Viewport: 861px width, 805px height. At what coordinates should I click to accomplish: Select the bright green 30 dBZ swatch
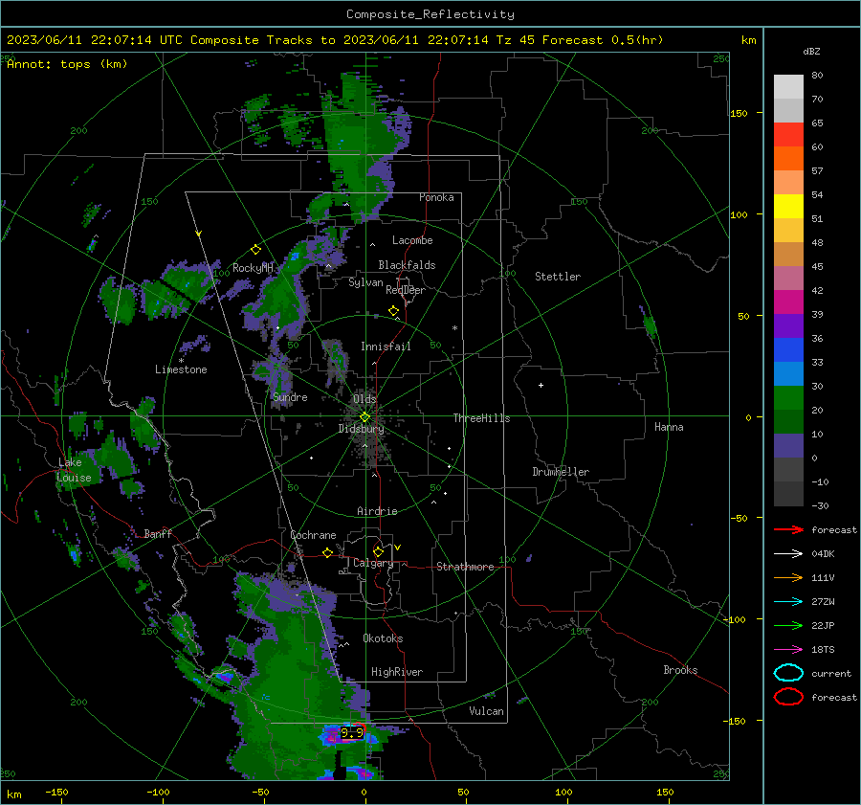(x=788, y=397)
